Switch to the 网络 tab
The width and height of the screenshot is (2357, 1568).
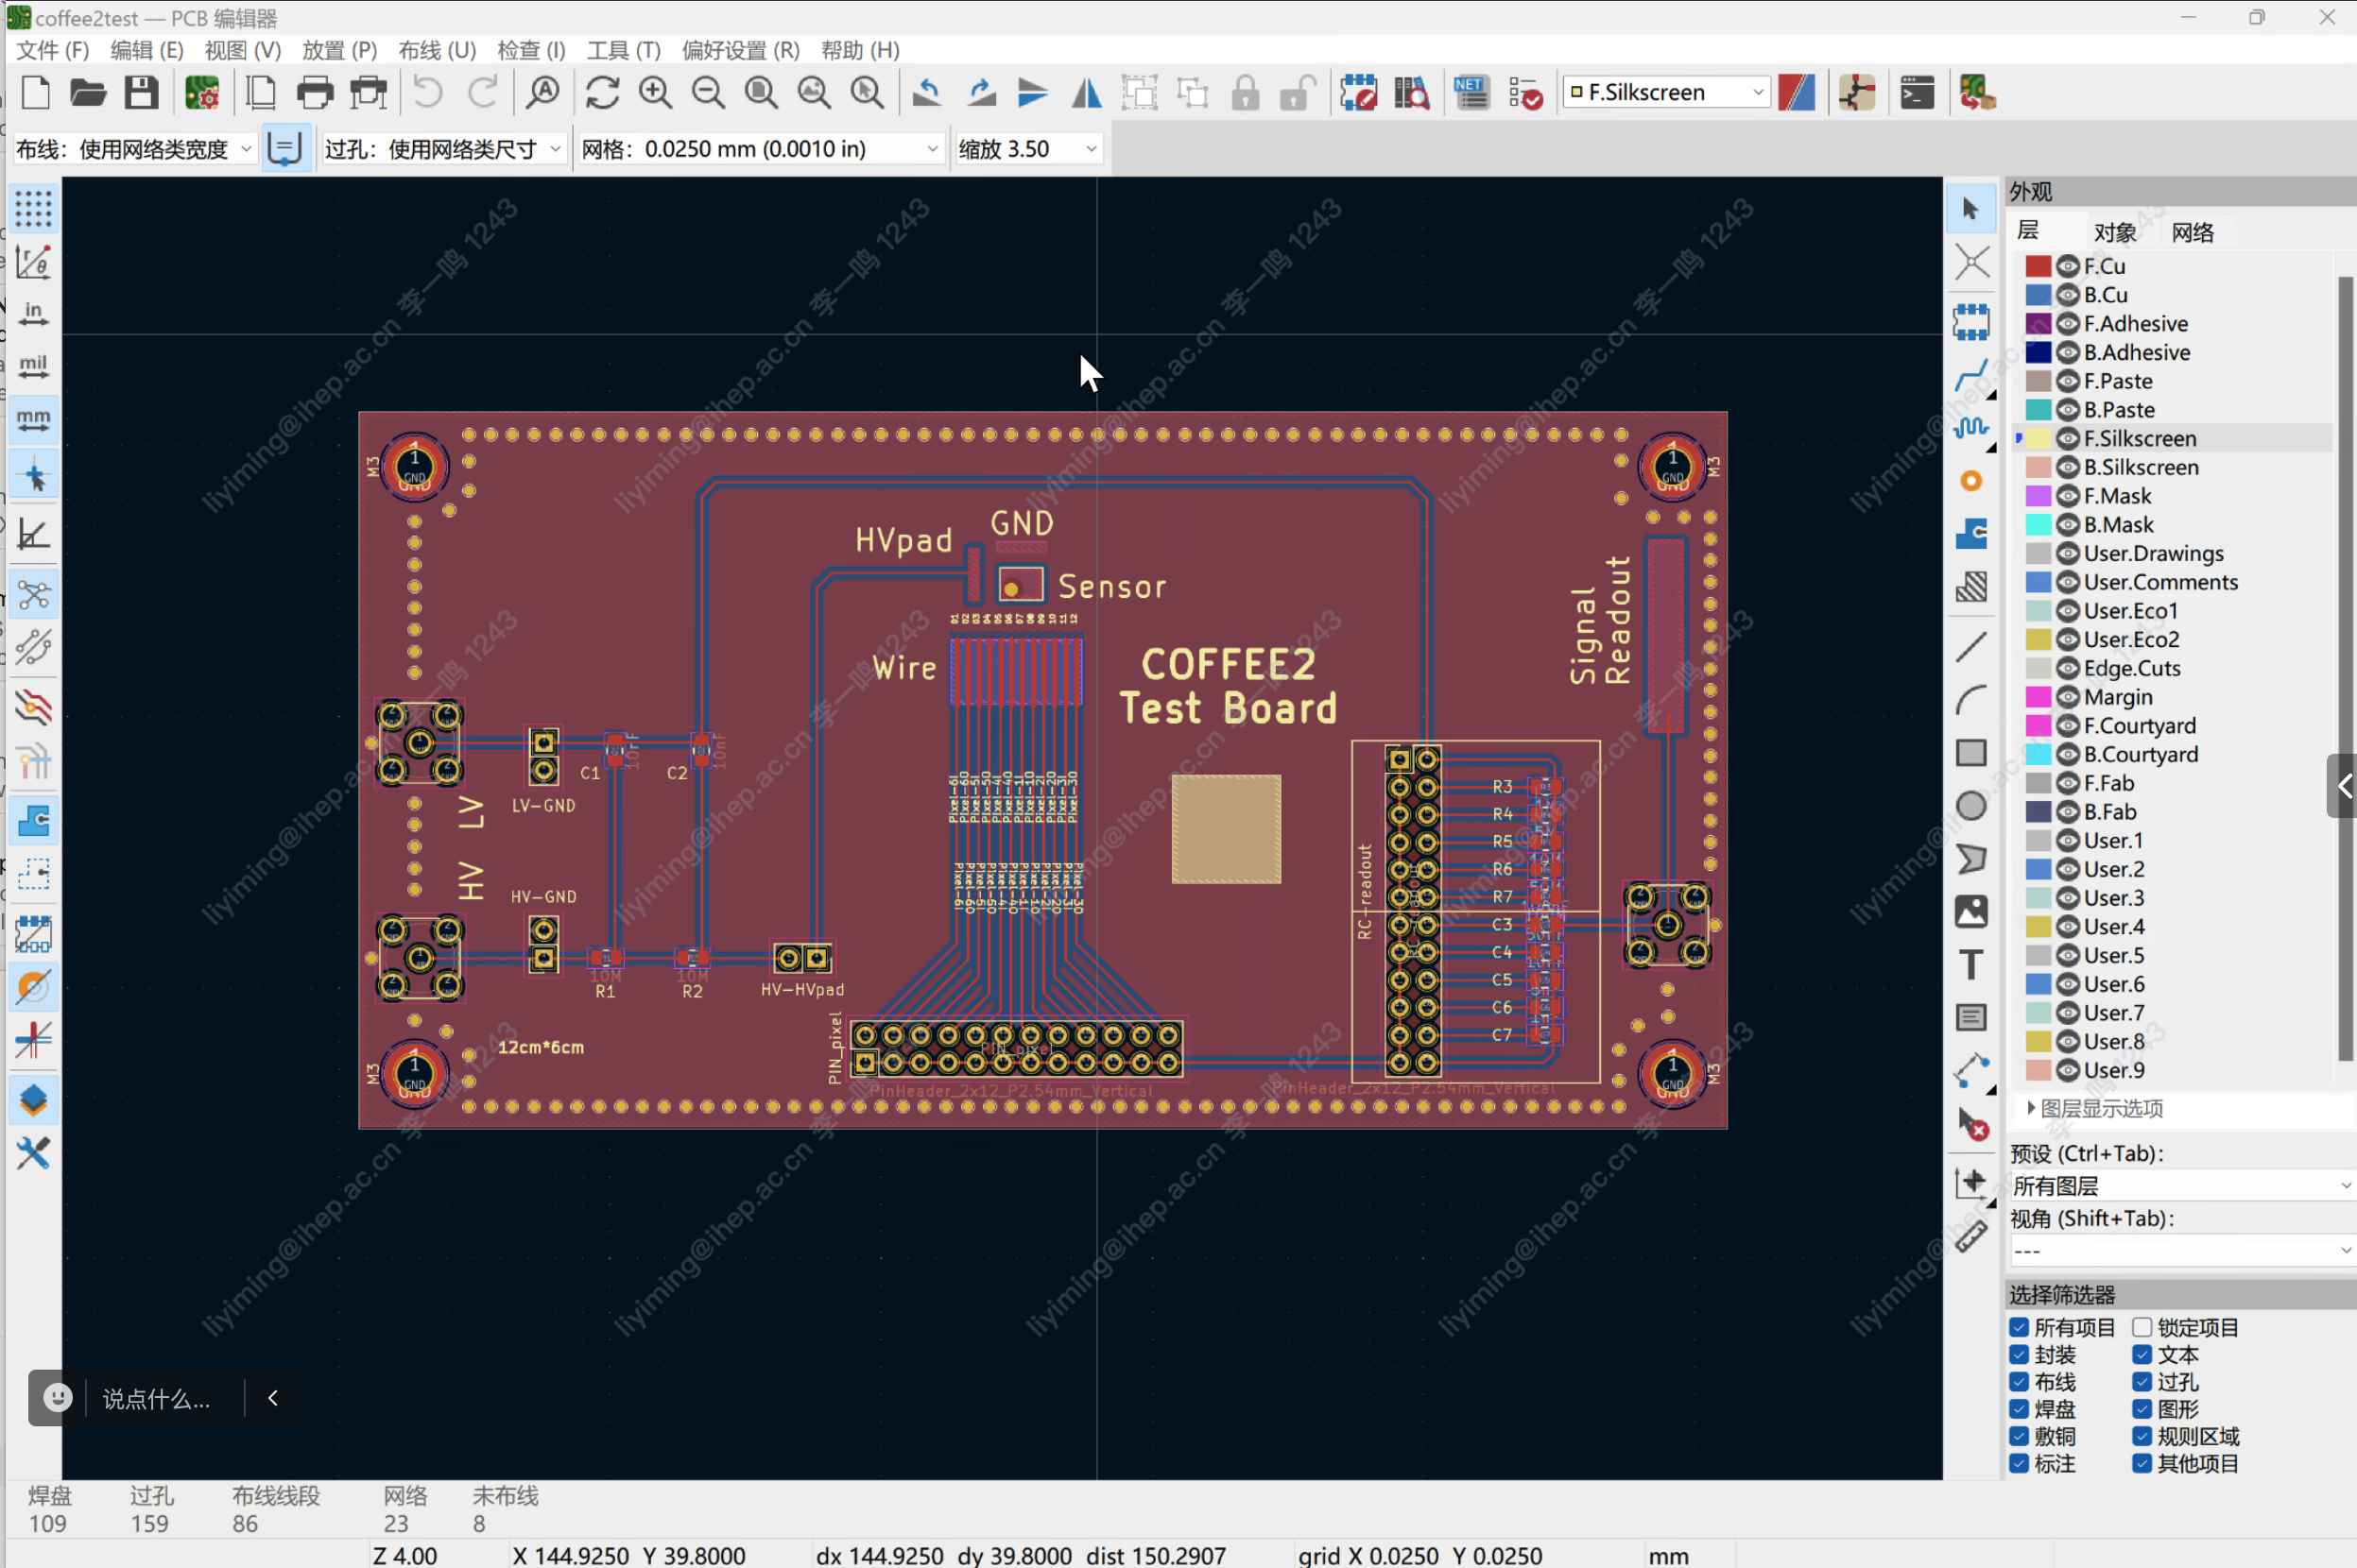point(2192,232)
